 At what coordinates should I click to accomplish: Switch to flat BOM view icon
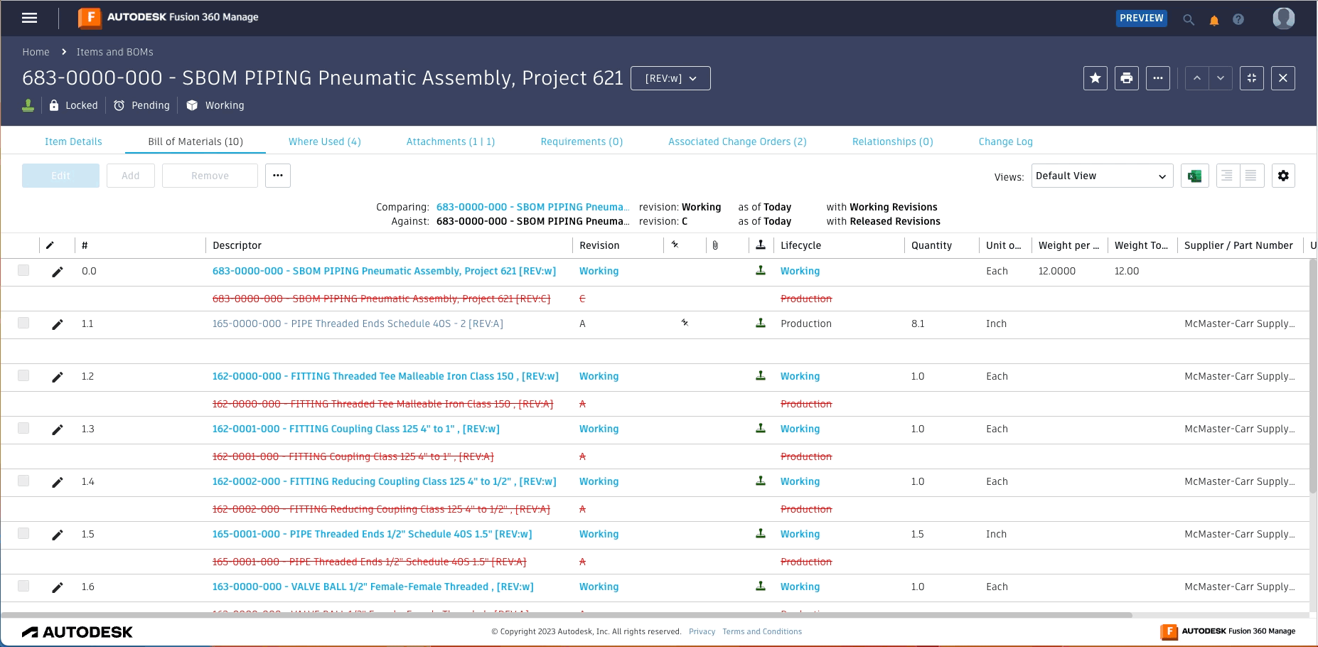[1251, 176]
